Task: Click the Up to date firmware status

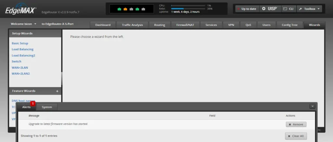Action: [246, 9]
